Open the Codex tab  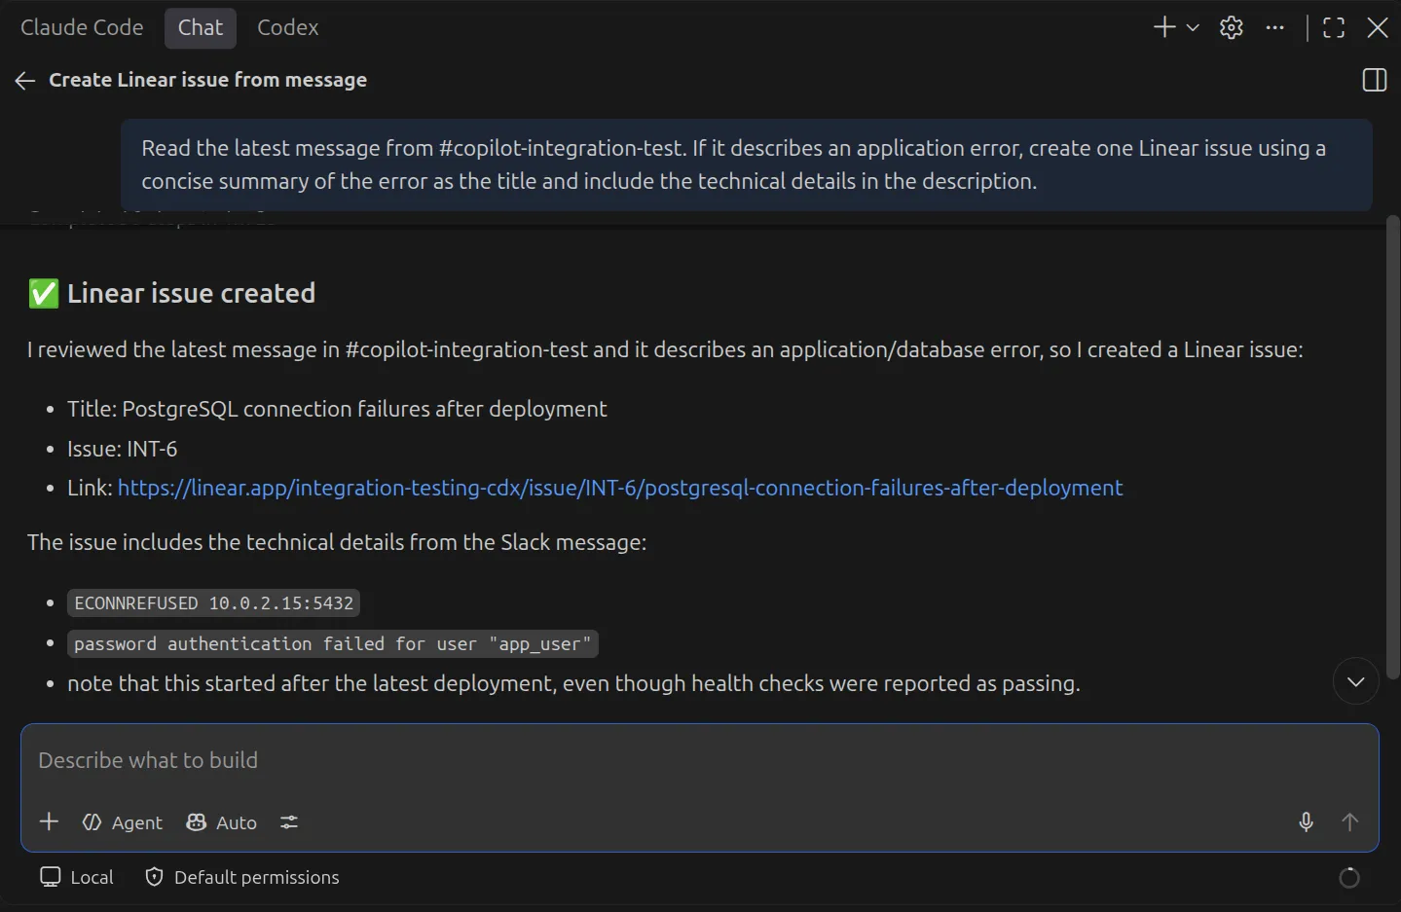pos(288,27)
